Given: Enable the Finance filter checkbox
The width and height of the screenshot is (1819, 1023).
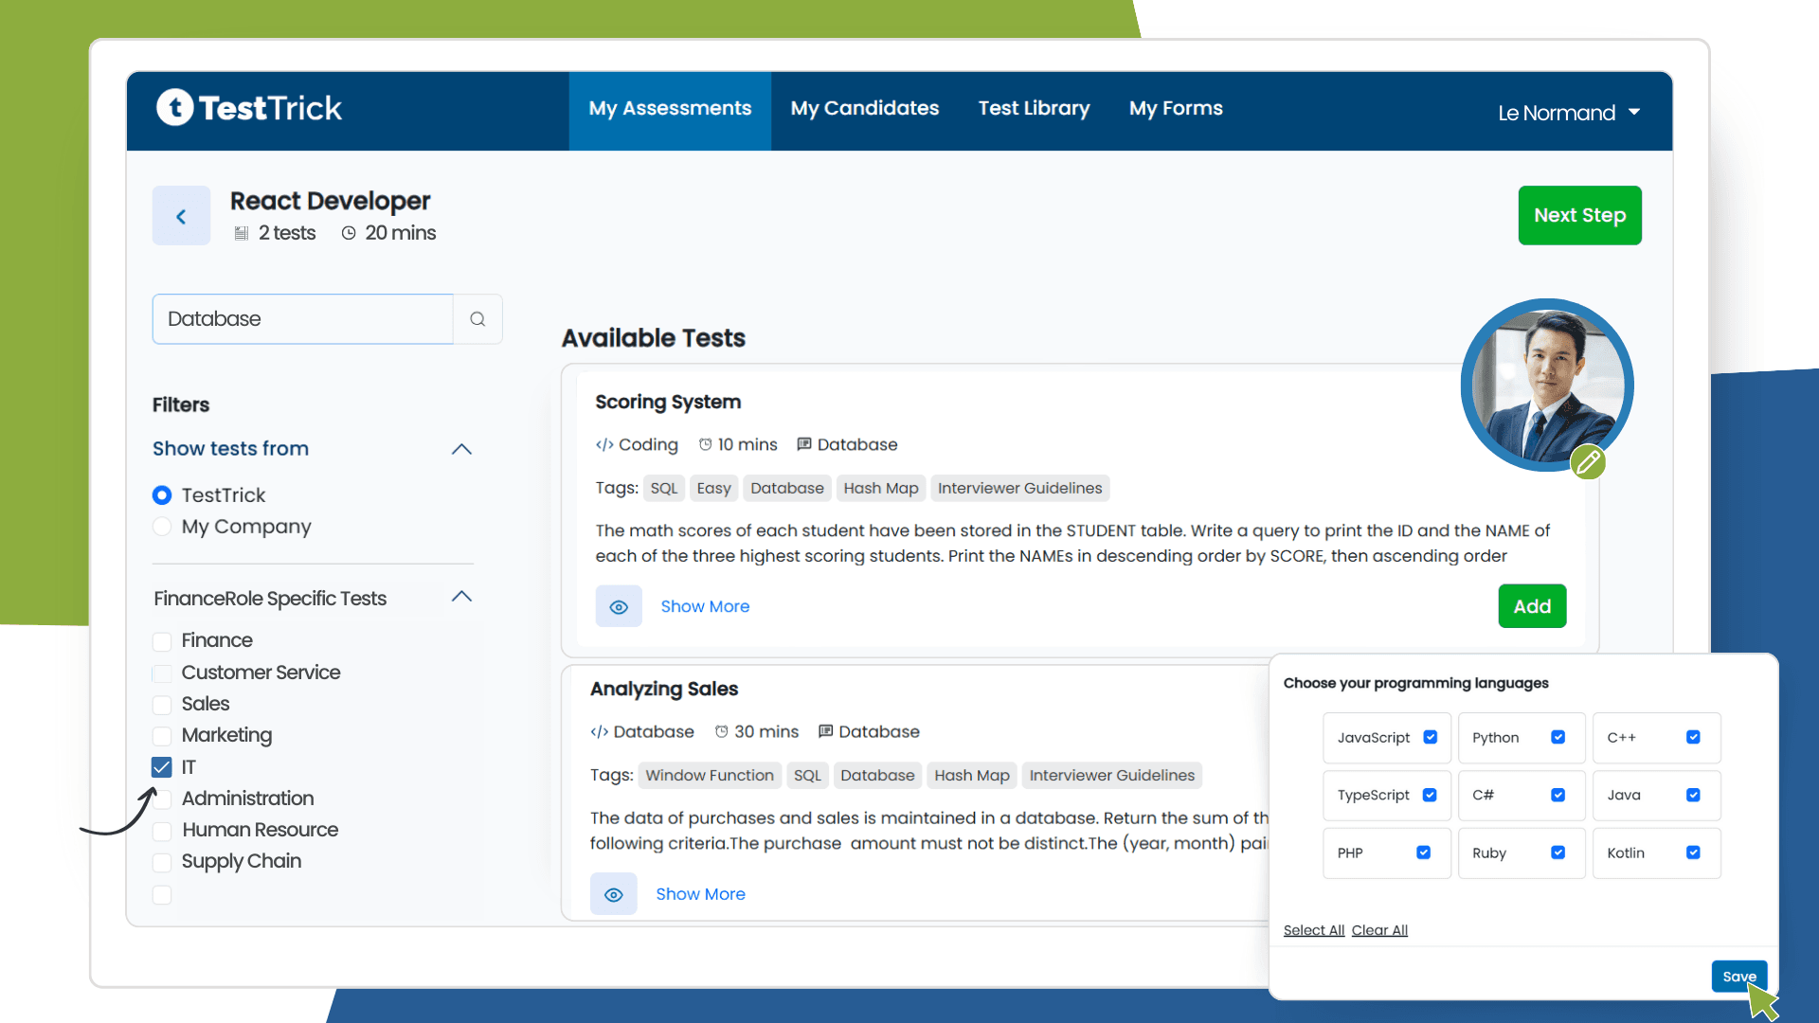Looking at the screenshot, I should 162,641.
